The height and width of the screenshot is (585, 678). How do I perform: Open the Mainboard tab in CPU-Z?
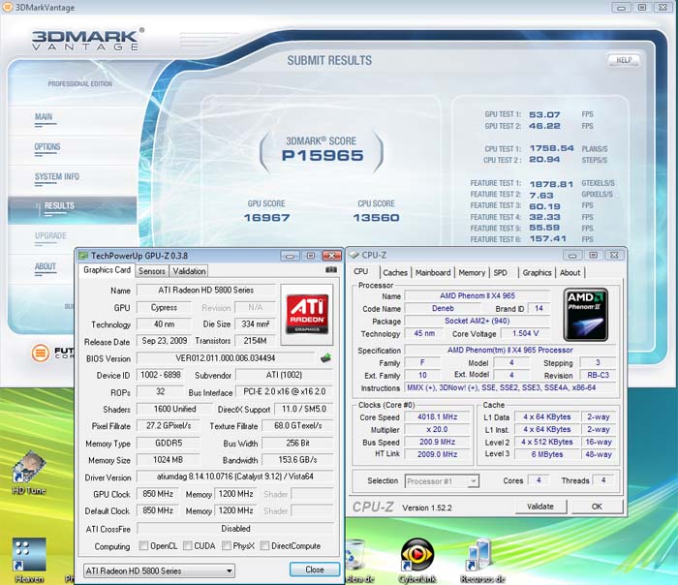tap(433, 273)
